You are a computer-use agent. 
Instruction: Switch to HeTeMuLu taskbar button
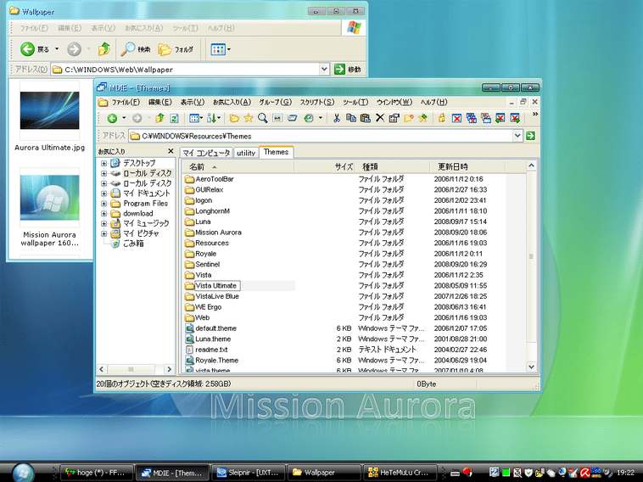(x=400, y=473)
